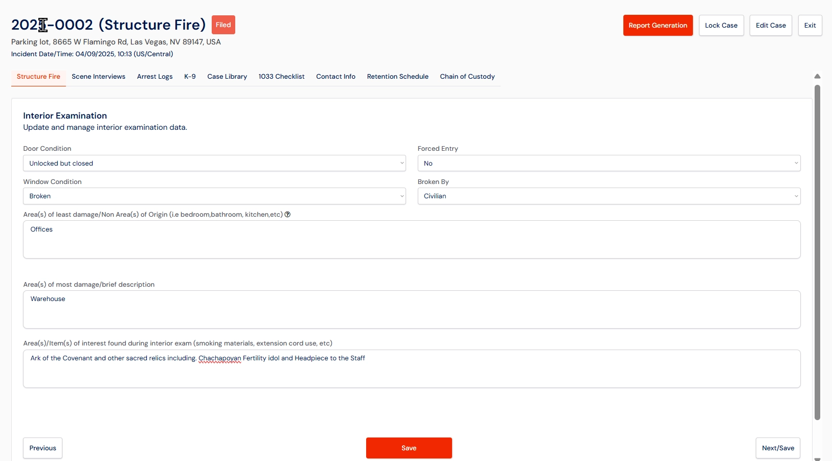Open the Chain of Custody tab
The width and height of the screenshot is (832, 461).
467,77
